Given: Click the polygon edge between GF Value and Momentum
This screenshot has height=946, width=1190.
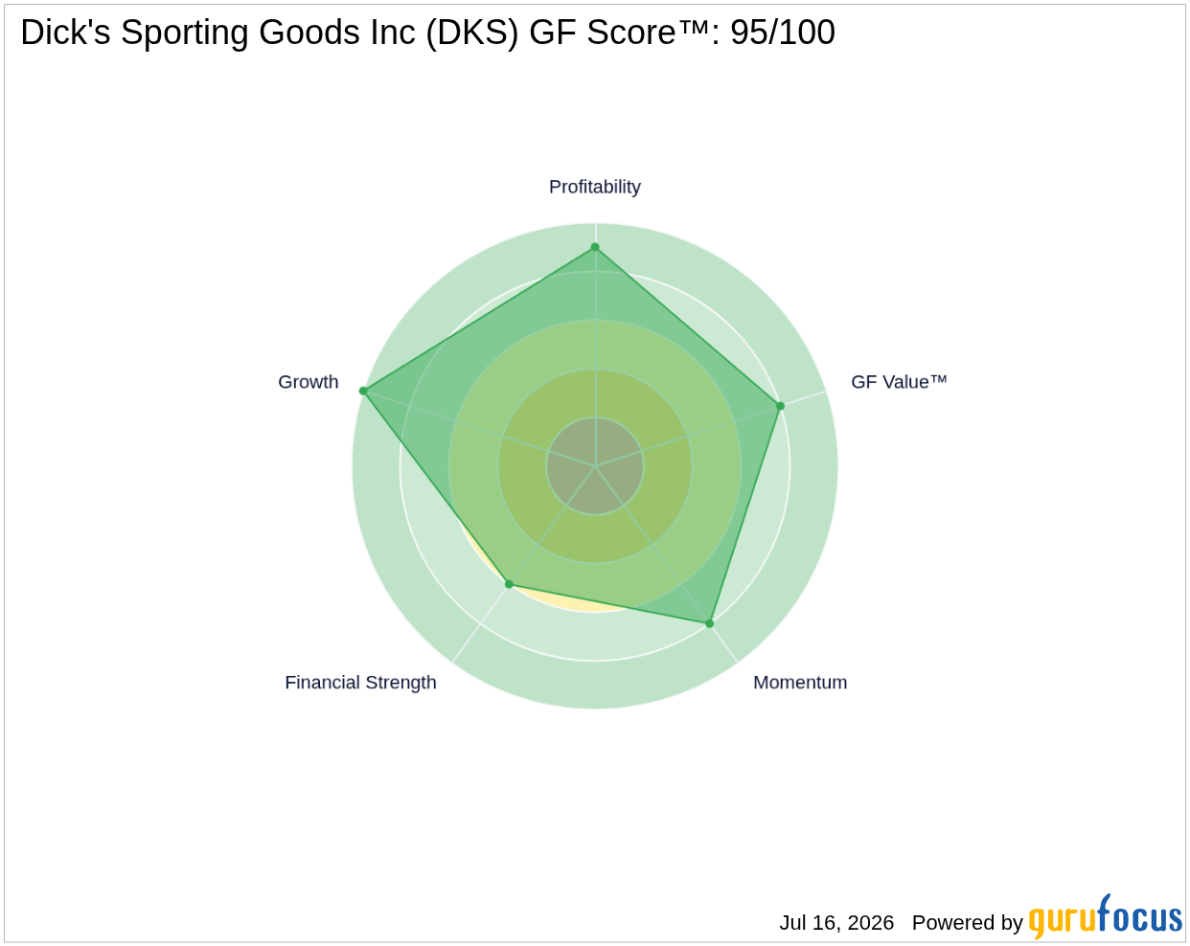Looking at the screenshot, I should (745, 515).
